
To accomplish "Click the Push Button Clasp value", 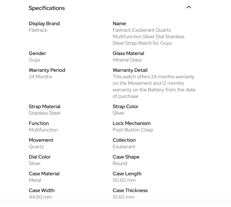I will pyautogui.click(x=133, y=130).
